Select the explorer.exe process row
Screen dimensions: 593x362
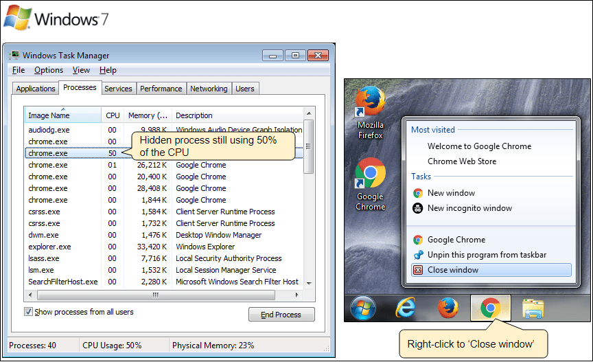click(164, 247)
